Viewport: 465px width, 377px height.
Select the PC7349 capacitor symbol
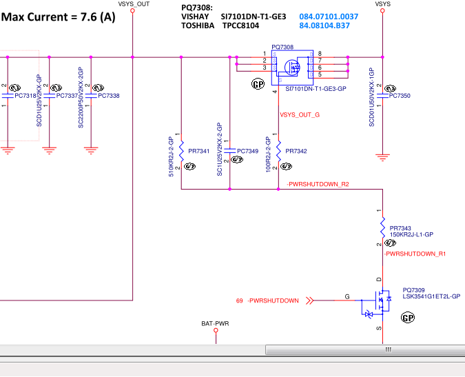click(x=229, y=150)
